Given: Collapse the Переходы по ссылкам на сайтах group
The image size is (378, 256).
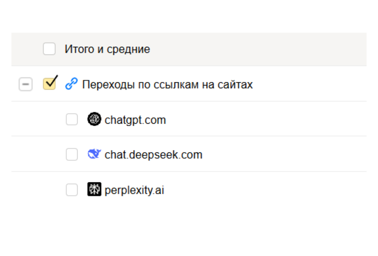Looking at the screenshot, I should tap(26, 84).
